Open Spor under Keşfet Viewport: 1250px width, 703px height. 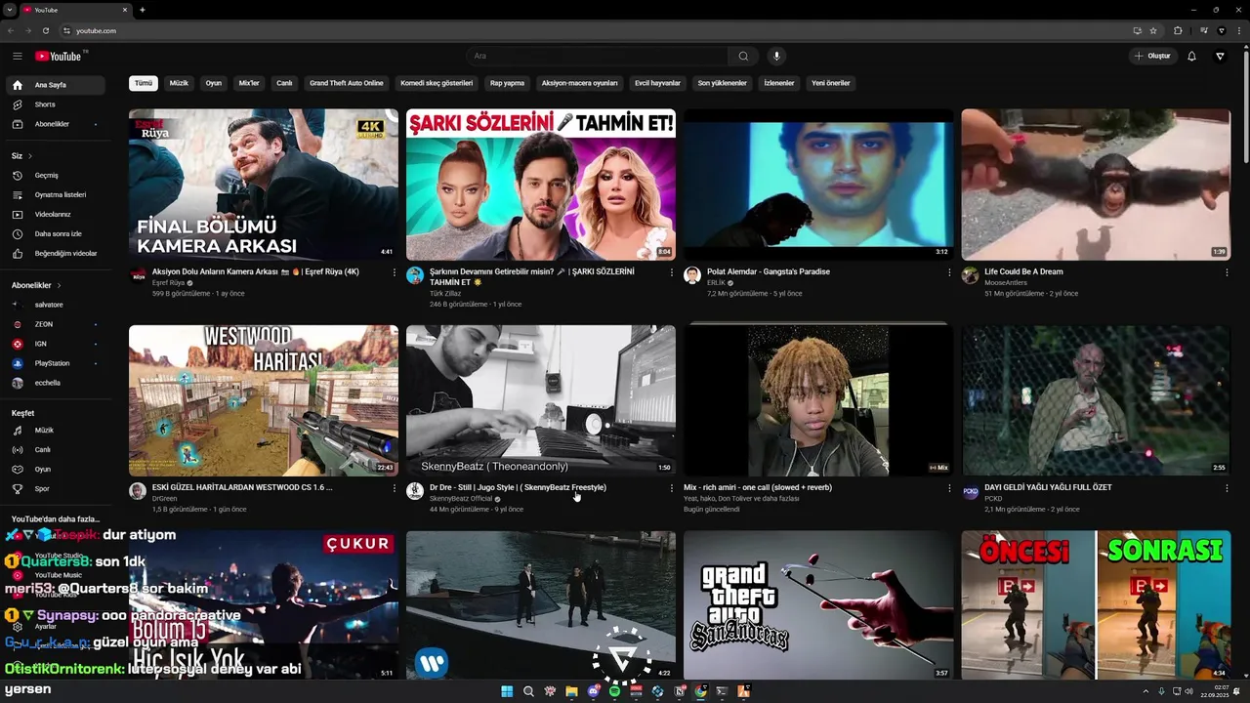tap(55, 489)
